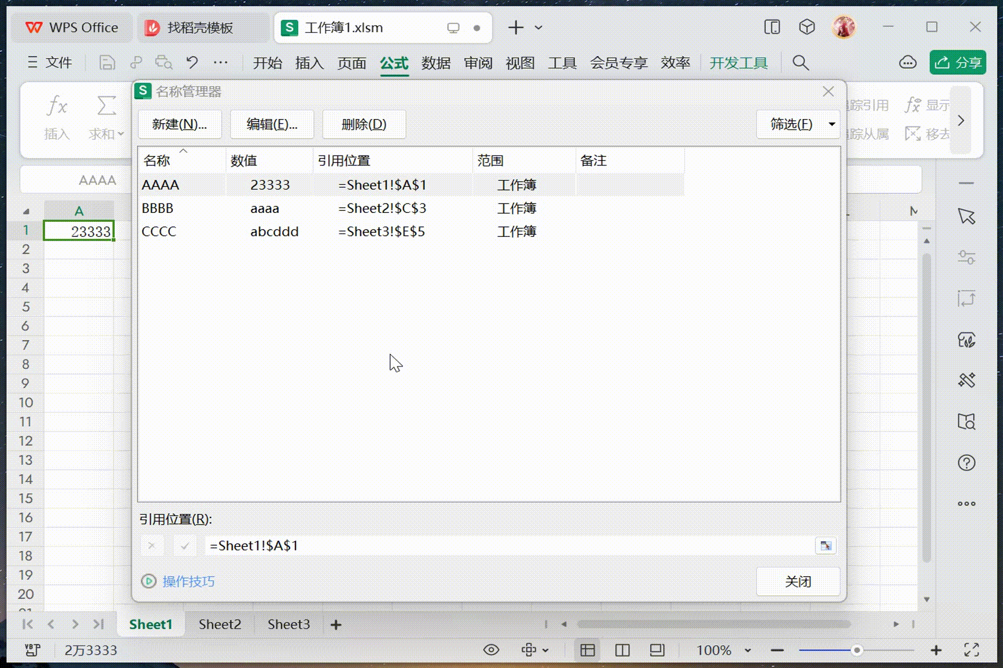Screen dimensions: 1003x668
Task: Open the 数据 ribbon tab
Action: tap(436, 63)
